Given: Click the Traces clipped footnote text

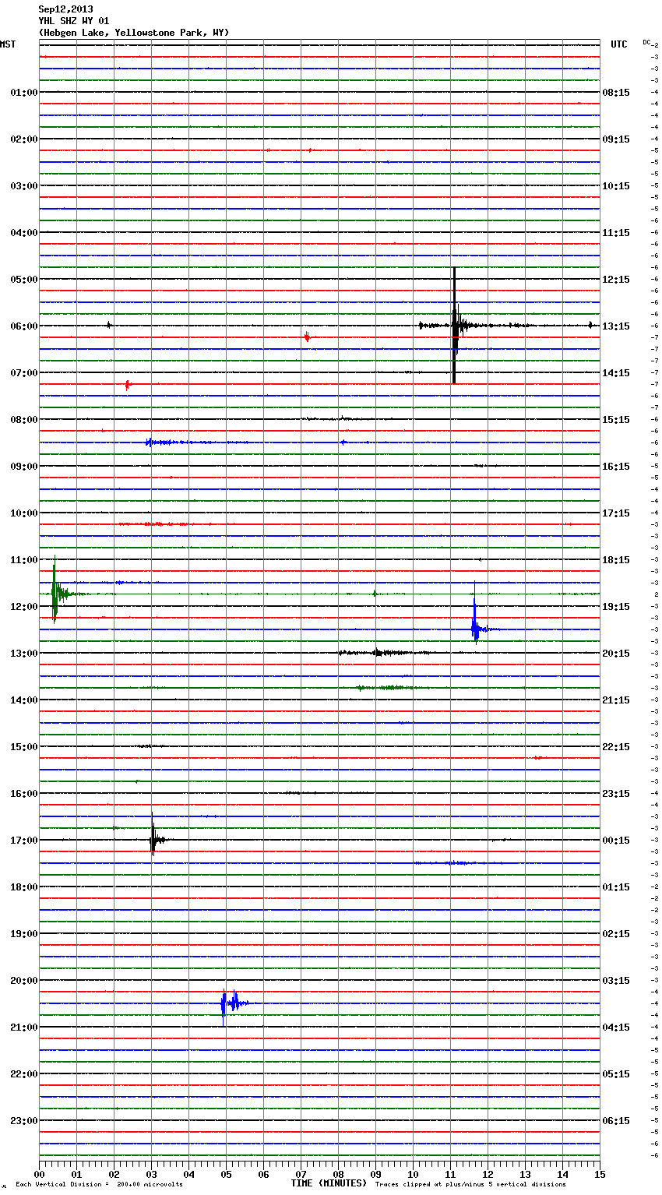Looking at the screenshot, I should (x=470, y=1185).
